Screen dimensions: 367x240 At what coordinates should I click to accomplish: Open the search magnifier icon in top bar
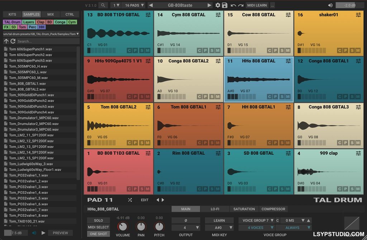tap(103, 5)
